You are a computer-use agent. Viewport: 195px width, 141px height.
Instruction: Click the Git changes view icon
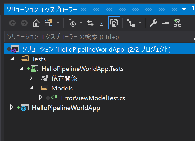(x=177, y=23)
